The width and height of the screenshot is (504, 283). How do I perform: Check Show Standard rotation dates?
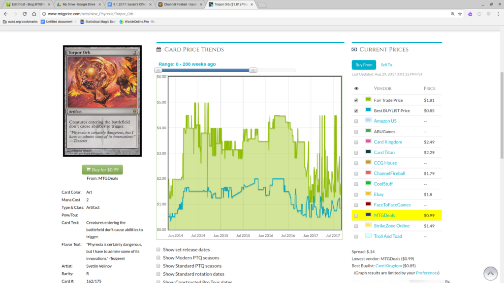(x=158, y=274)
